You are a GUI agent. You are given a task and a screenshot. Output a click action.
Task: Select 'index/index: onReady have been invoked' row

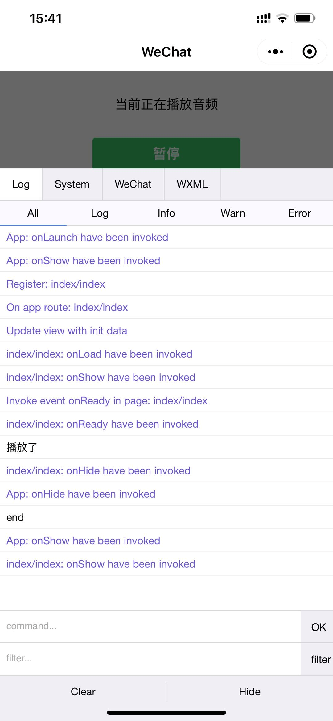(166, 424)
